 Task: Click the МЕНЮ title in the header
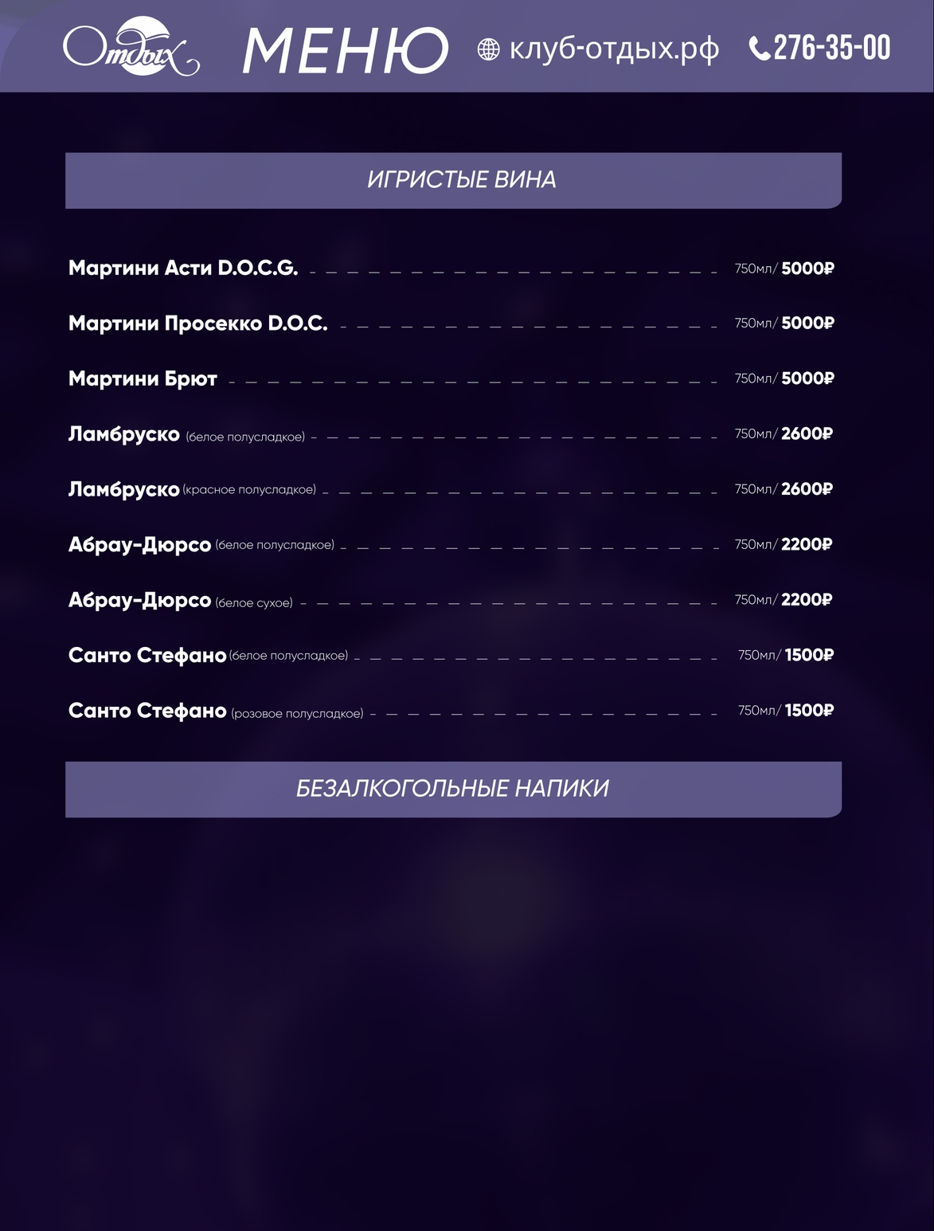(x=345, y=50)
